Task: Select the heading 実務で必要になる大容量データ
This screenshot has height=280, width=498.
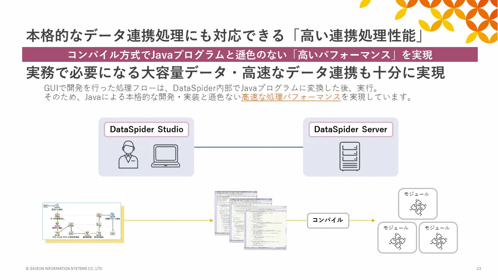Action: tap(129, 73)
